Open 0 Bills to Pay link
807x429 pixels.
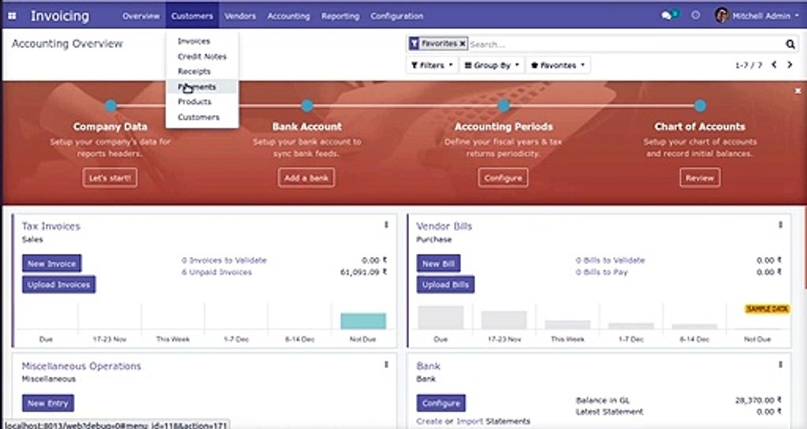[602, 272]
